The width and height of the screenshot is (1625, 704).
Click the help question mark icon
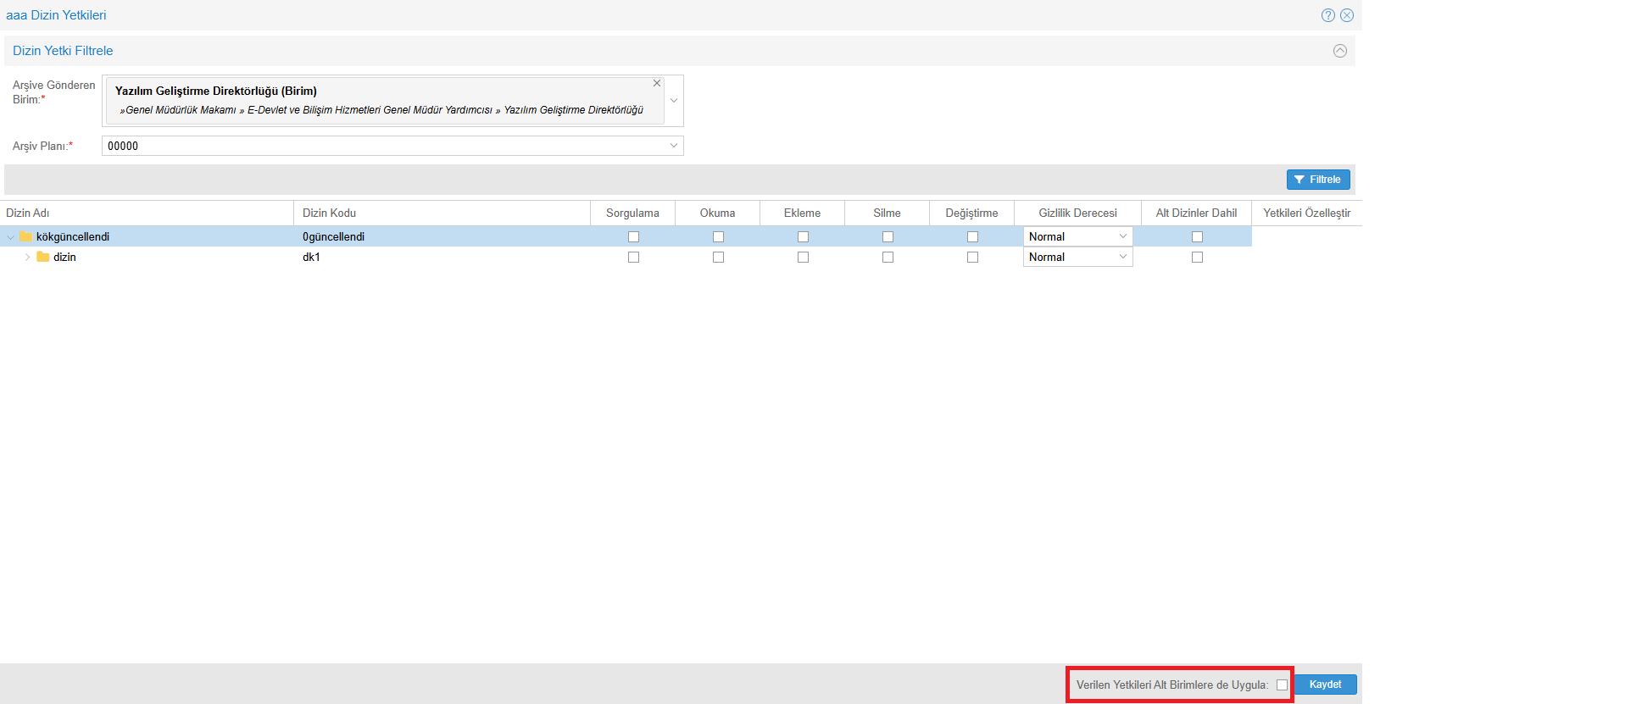[1327, 15]
